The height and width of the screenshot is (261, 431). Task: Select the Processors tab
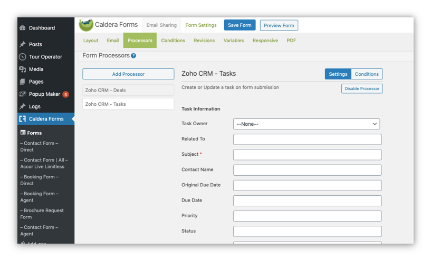(x=140, y=41)
